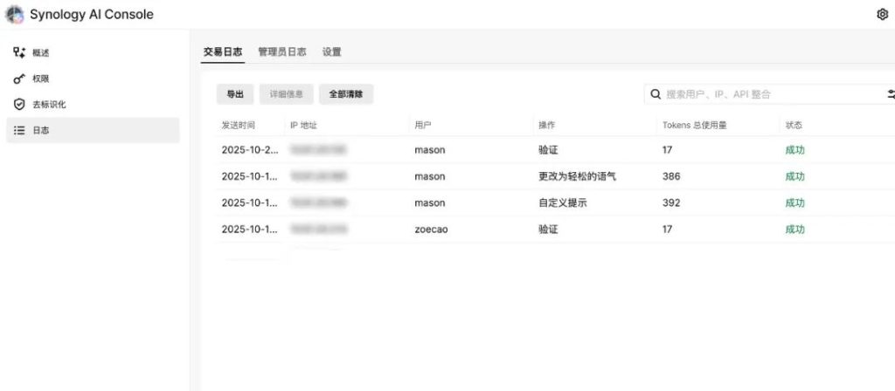Open the filter options icon beside search
This screenshot has width=895, height=391.
point(891,94)
